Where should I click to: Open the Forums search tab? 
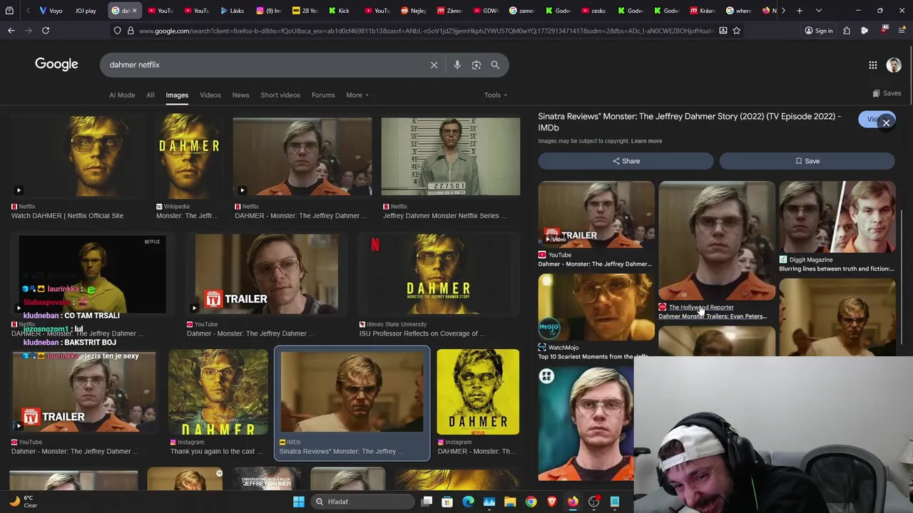coord(323,95)
